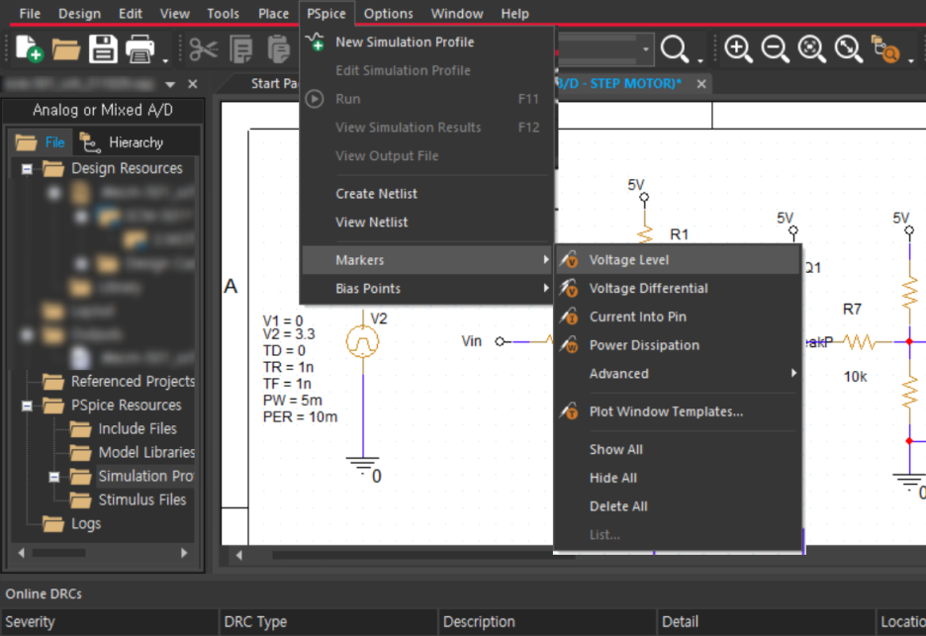Click the V2 pulse source symbol
Screen dimensions: 926x636
pos(363,341)
